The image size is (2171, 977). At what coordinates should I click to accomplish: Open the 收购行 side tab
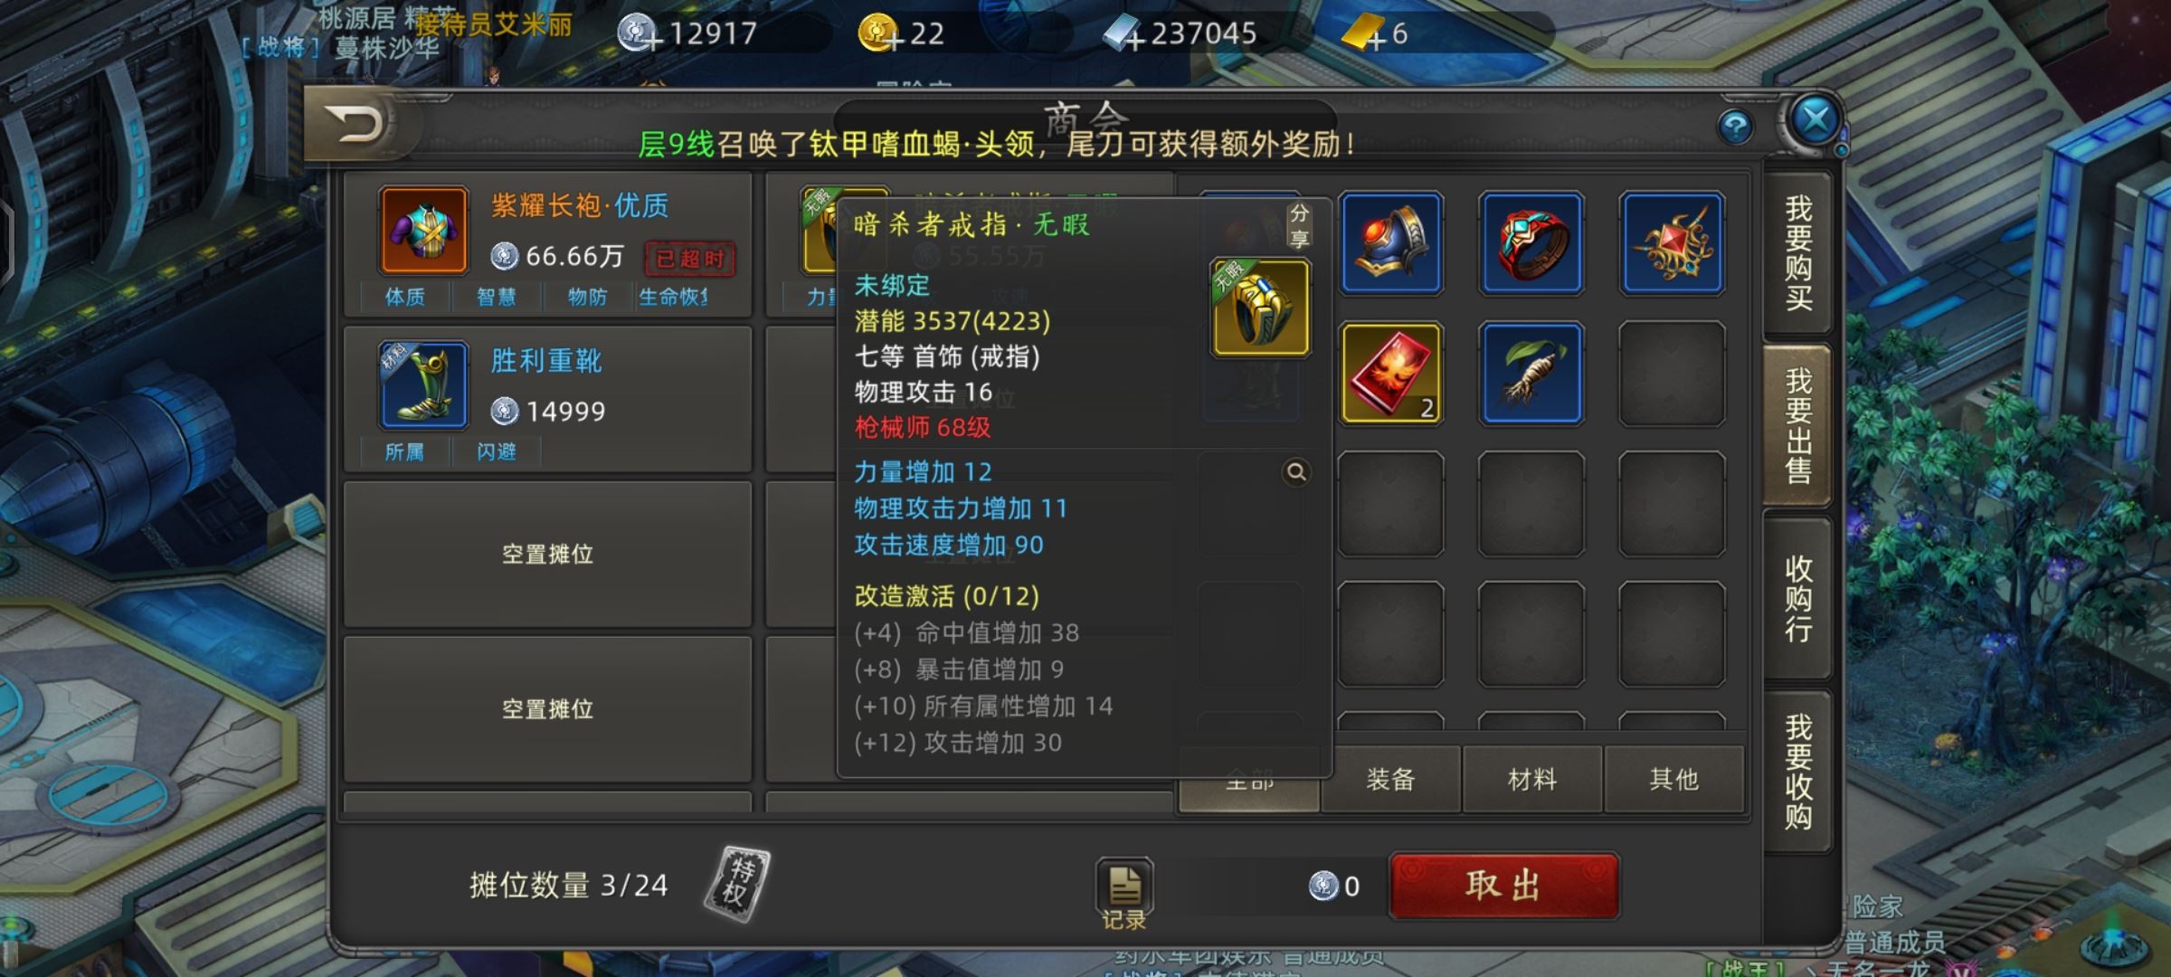point(1798,599)
